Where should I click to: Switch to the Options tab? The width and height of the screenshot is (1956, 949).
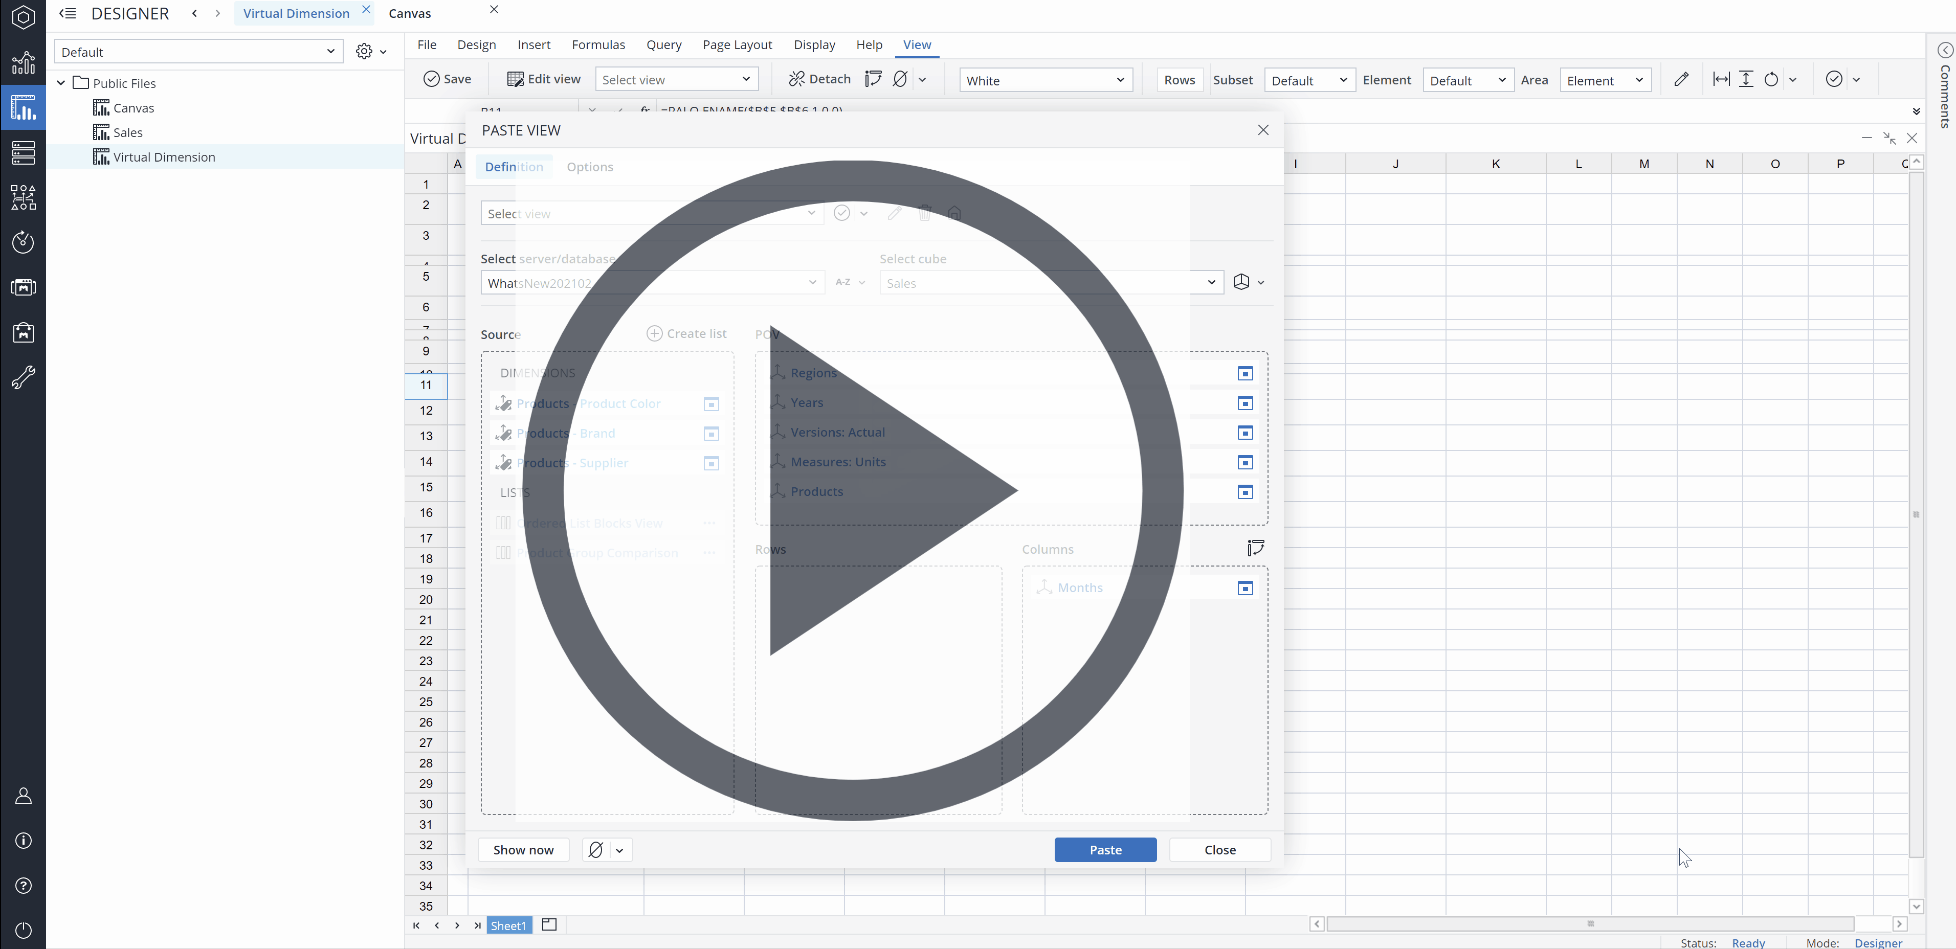click(589, 167)
